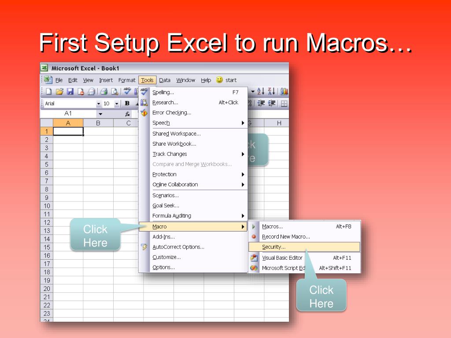
Task: Click the Open folder icon
Action: pos(59,92)
